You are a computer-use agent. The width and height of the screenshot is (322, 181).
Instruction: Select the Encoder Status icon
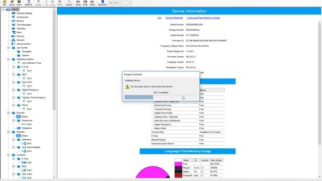point(19,117)
